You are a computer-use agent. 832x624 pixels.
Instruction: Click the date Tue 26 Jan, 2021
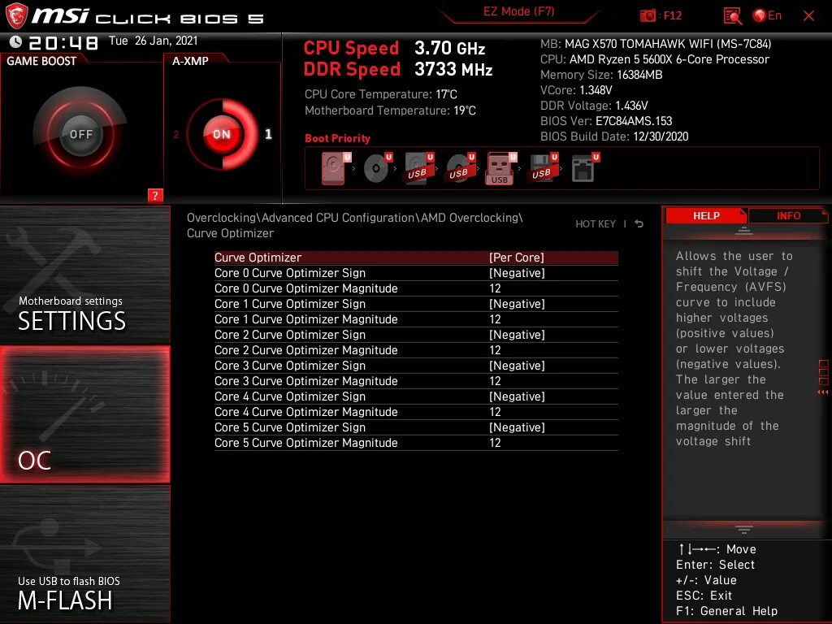click(153, 41)
